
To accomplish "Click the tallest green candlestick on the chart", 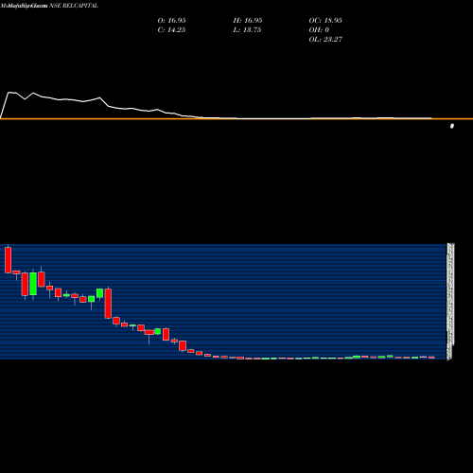I will coord(33,284).
